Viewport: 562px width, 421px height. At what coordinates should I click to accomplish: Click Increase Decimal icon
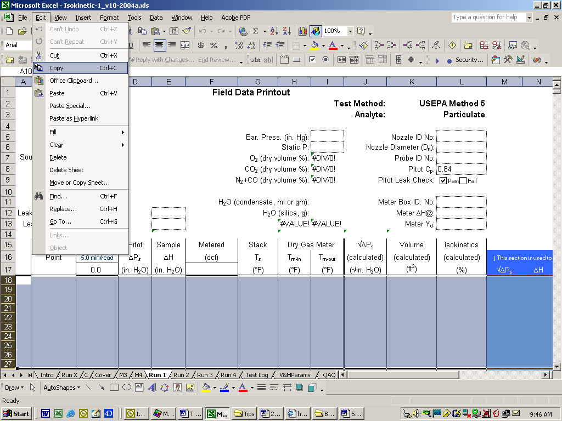(x=239, y=45)
